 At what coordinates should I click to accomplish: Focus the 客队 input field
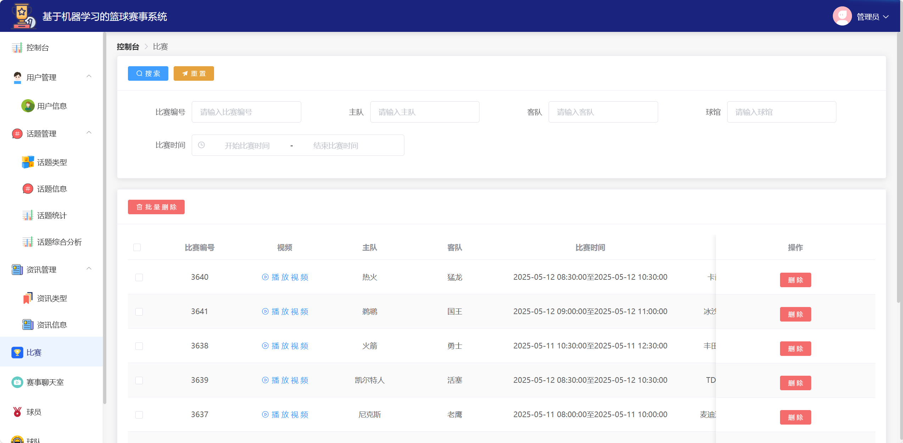pyautogui.click(x=603, y=112)
